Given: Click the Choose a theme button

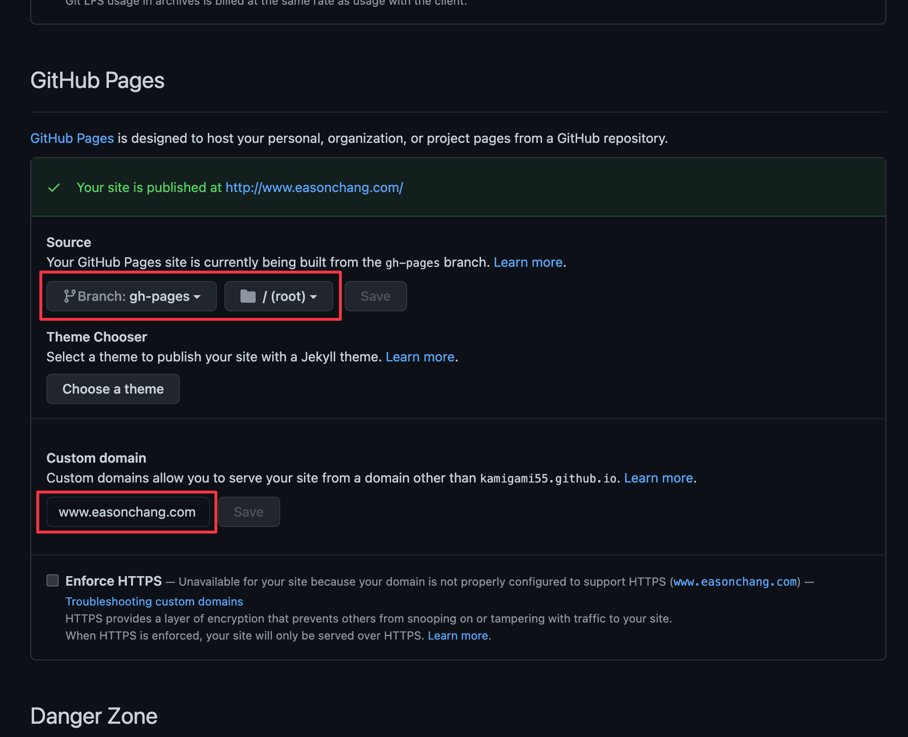Looking at the screenshot, I should (x=113, y=389).
